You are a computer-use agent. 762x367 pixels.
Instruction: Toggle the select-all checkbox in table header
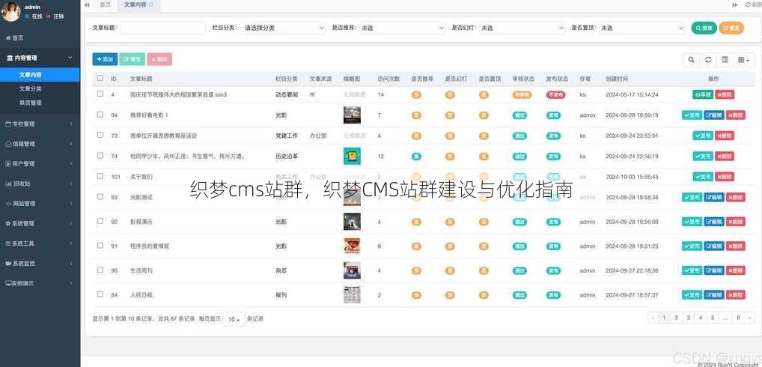[x=100, y=78]
